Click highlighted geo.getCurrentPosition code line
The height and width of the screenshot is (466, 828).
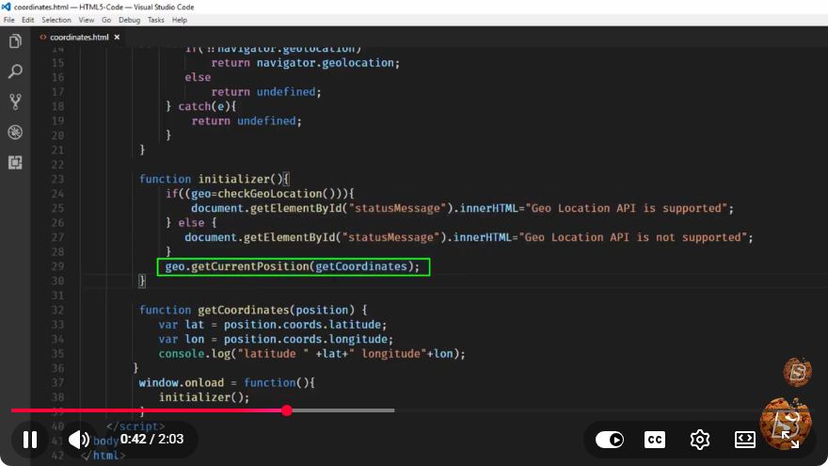[294, 266]
